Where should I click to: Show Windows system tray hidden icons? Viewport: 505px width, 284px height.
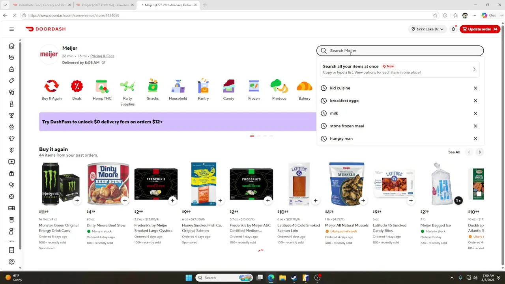pos(452,278)
